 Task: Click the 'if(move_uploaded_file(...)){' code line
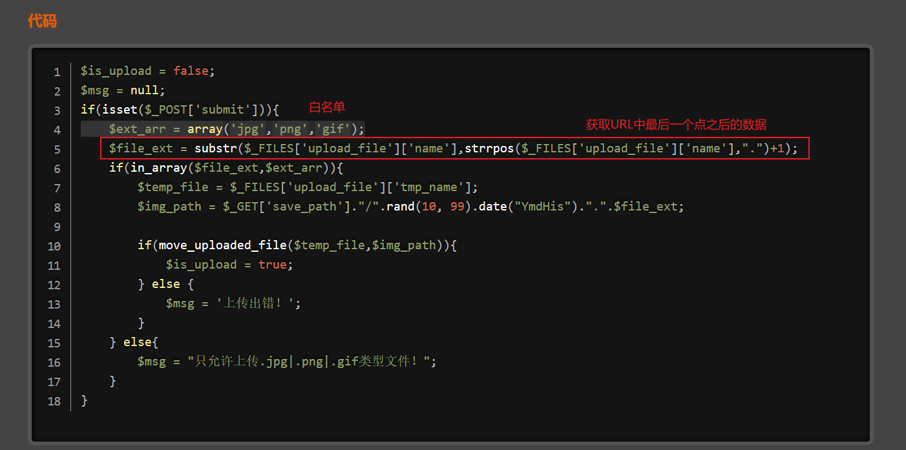point(297,245)
